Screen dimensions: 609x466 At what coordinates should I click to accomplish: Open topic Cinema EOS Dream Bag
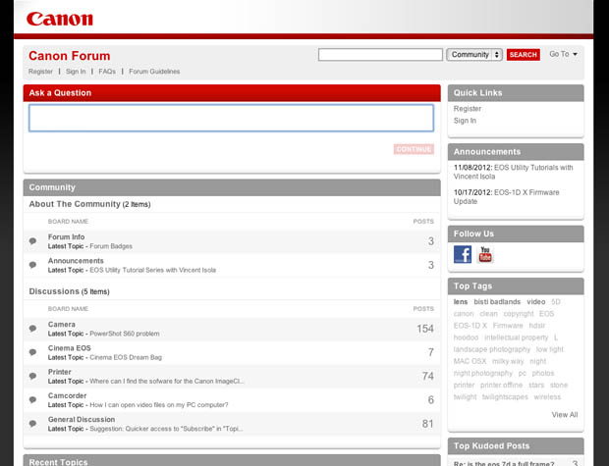click(x=126, y=357)
